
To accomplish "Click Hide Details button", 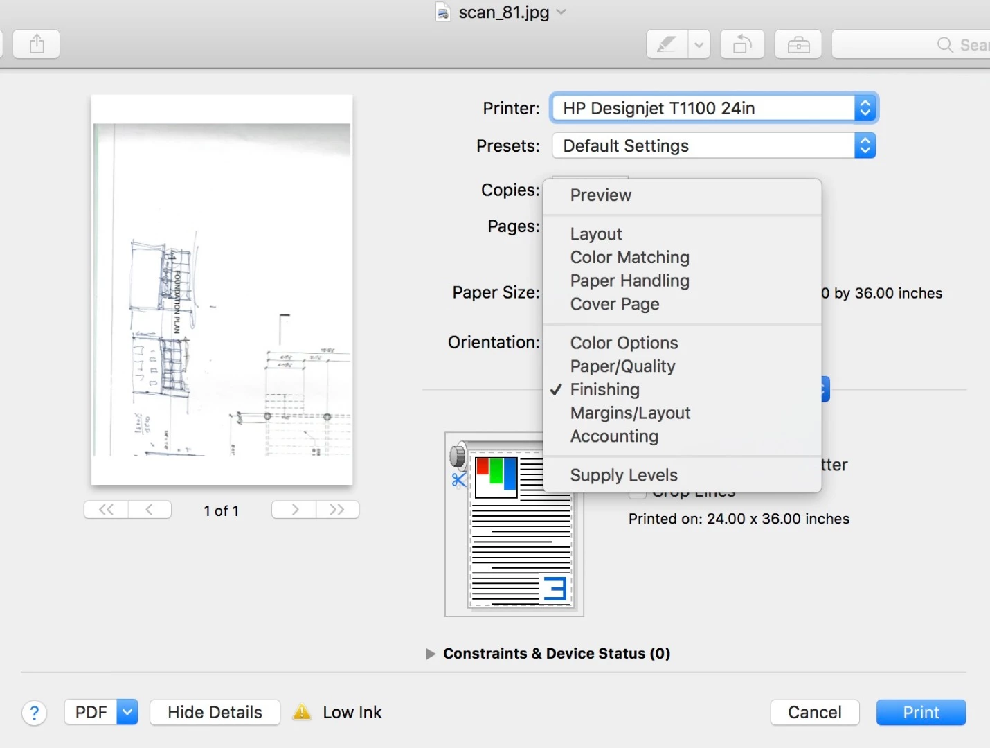I will click(215, 712).
